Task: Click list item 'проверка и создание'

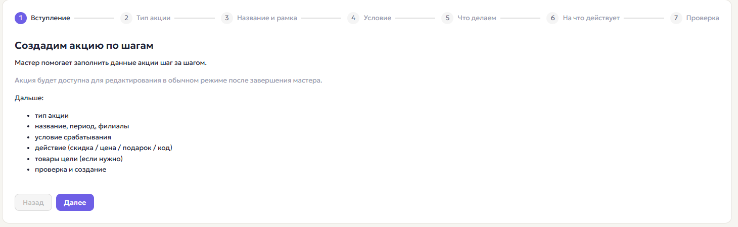Action: point(70,170)
